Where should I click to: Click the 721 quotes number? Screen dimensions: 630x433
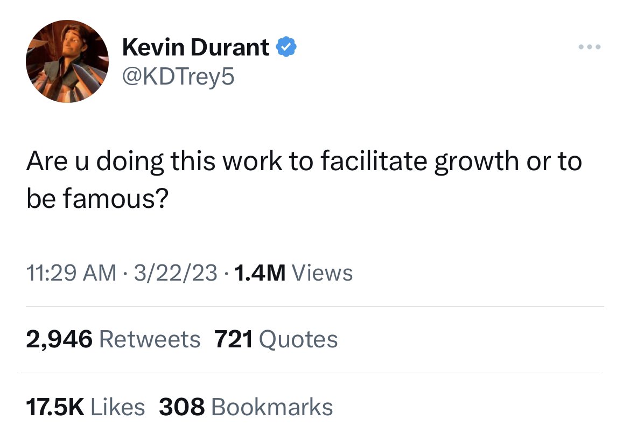234,339
